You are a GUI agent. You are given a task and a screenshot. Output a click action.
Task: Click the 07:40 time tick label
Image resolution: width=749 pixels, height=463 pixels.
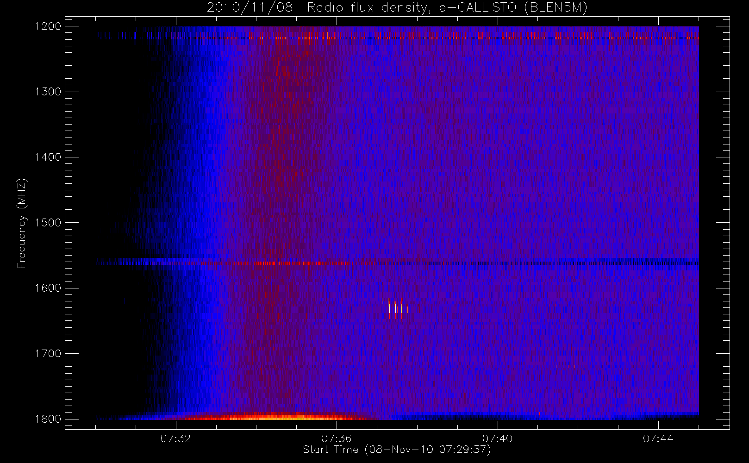click(x=497, y=438)
